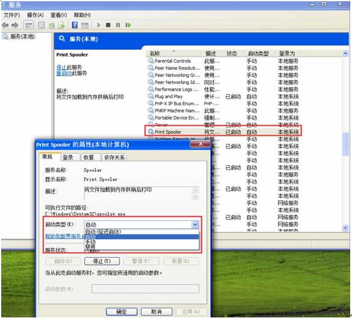Click the export list toolbar icon

(61, 25)
